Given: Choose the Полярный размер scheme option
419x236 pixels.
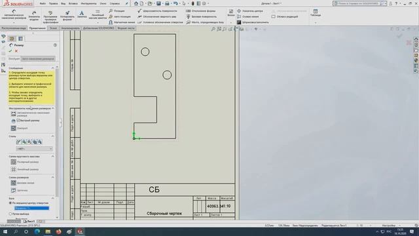Looking at the screenshot, I should coord(25,162).
